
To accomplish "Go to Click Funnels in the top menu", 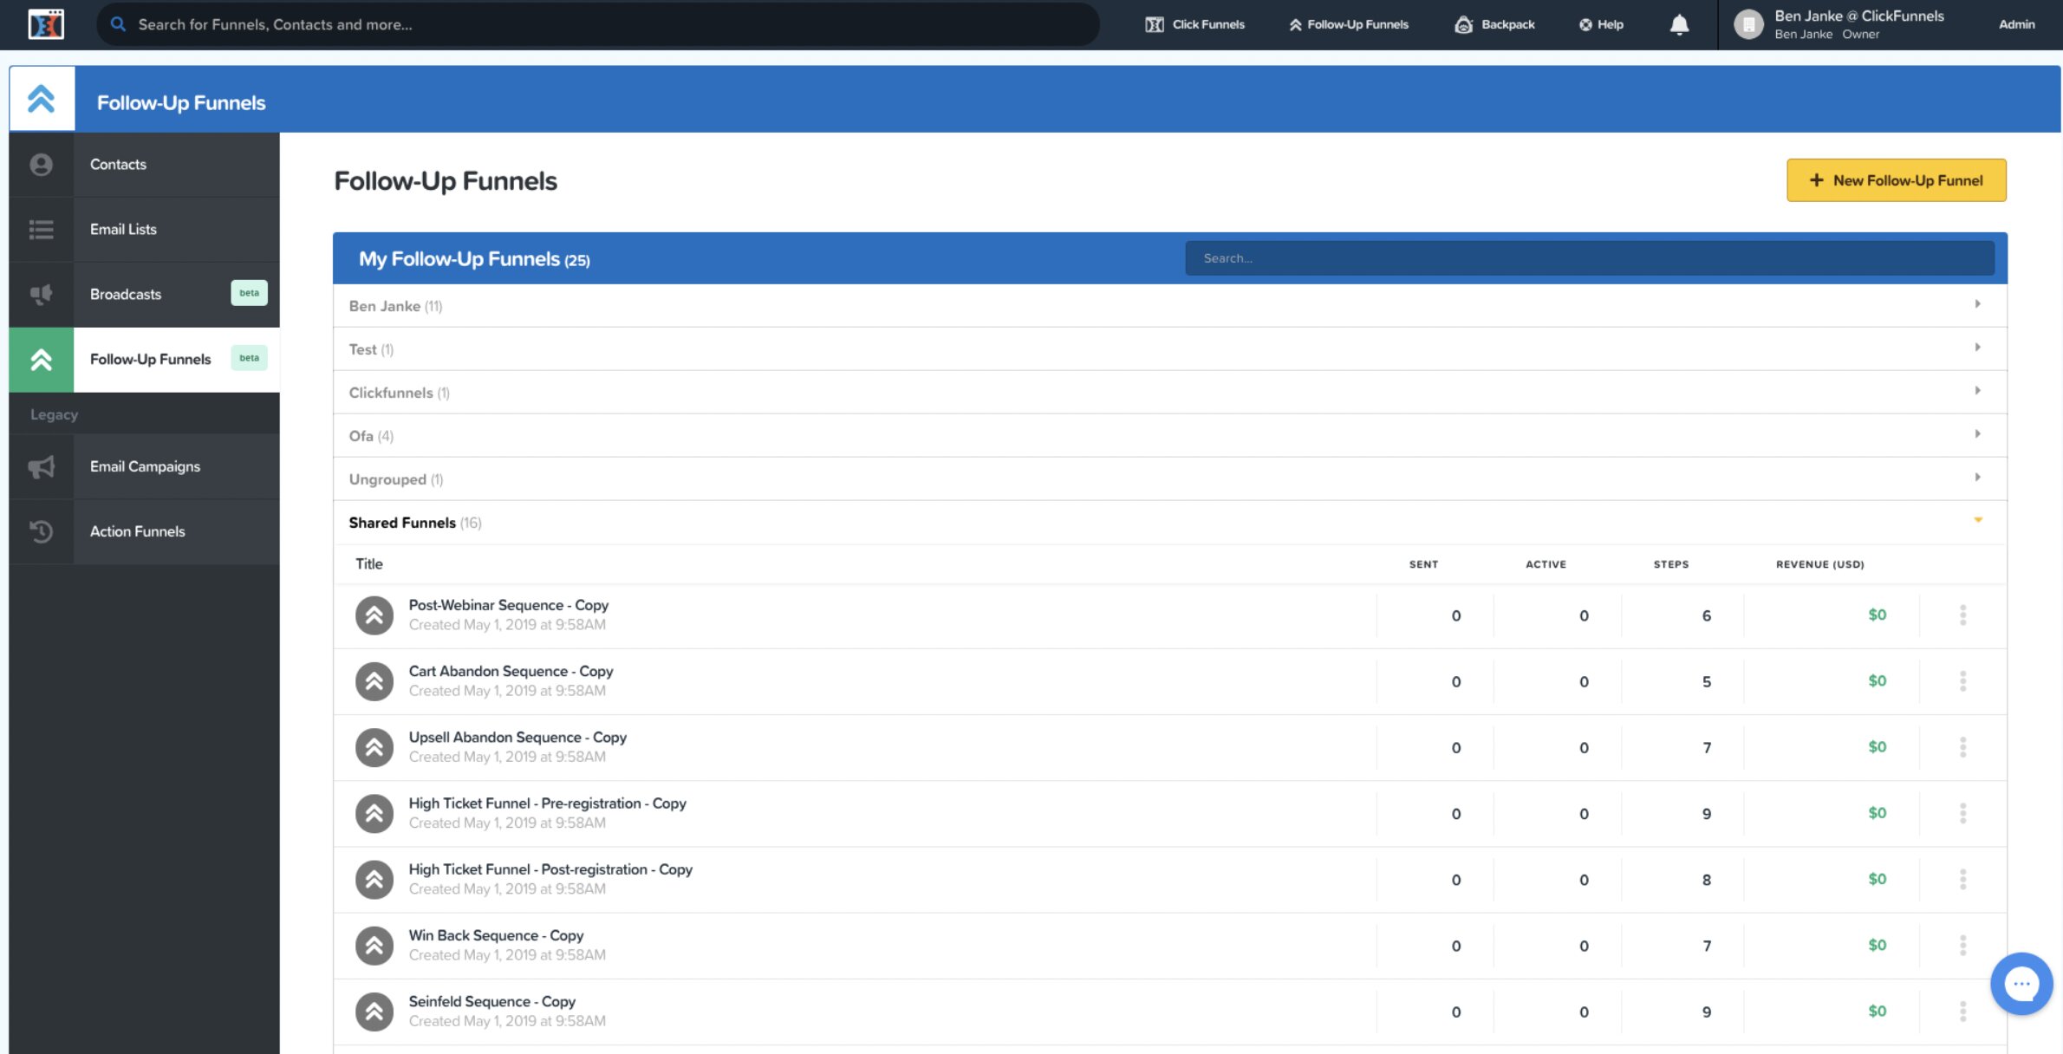I will click(1195, 24).
